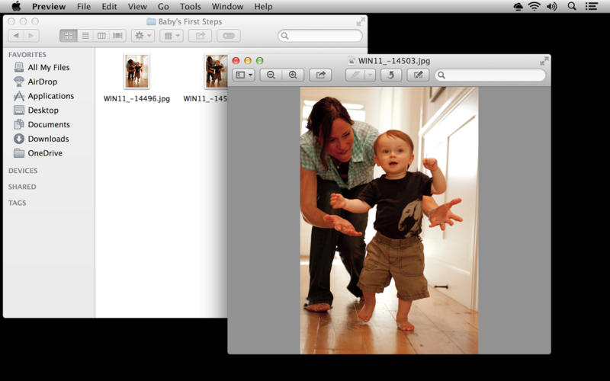Open the Apple menu

[16, 6]
